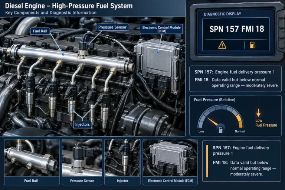This screenshot has width=285, height=190.
Task: Click the blue marker dot on the injector
Action: pyautogui.click(x=72, y=110)
